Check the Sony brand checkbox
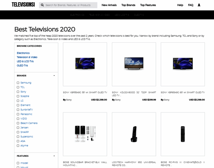This screenshot has height=168, width=214. (18, 92)
